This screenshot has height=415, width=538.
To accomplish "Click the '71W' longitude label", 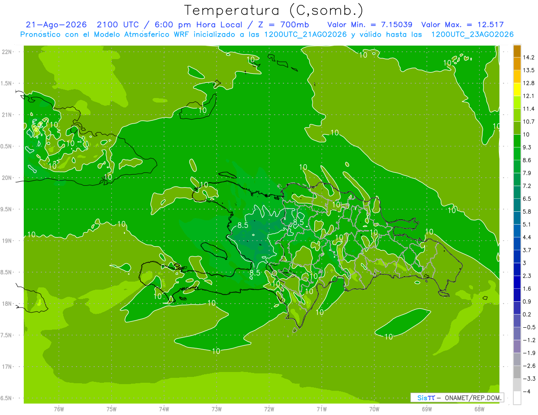I will (x=321, y=409).
